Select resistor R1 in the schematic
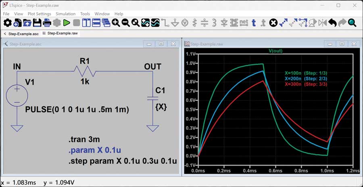 [84, 71]
